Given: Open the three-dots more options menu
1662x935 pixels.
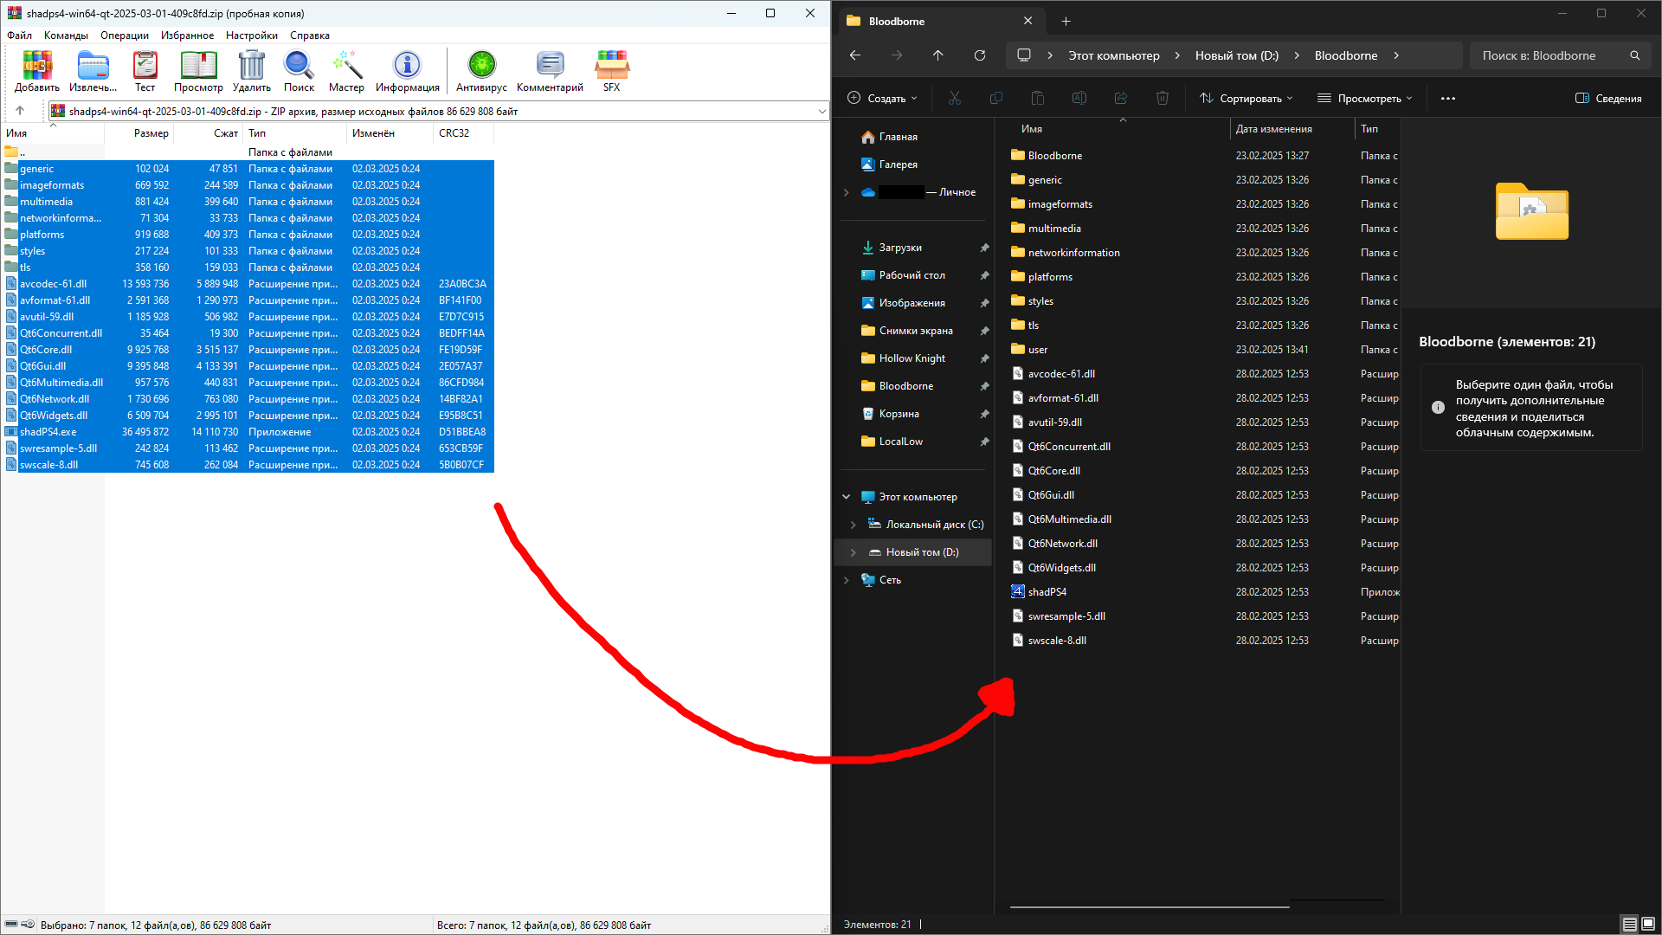Looking at the screenshot, I should [x=1448, y=99].
